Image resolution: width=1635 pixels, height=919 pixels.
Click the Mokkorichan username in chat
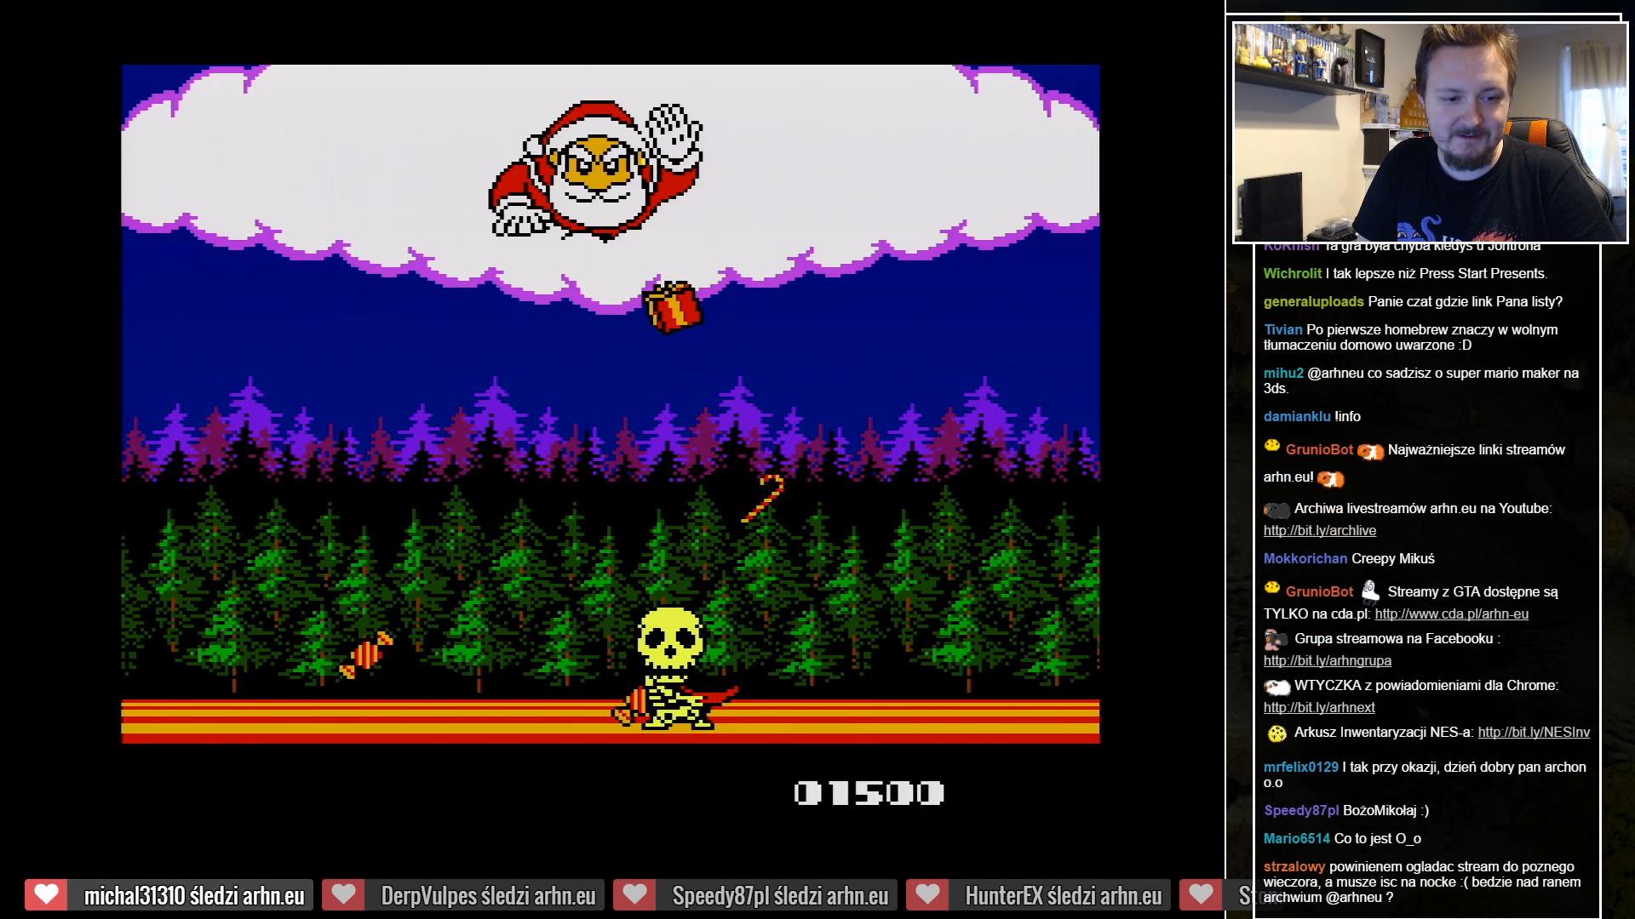tap(1305, 558)
